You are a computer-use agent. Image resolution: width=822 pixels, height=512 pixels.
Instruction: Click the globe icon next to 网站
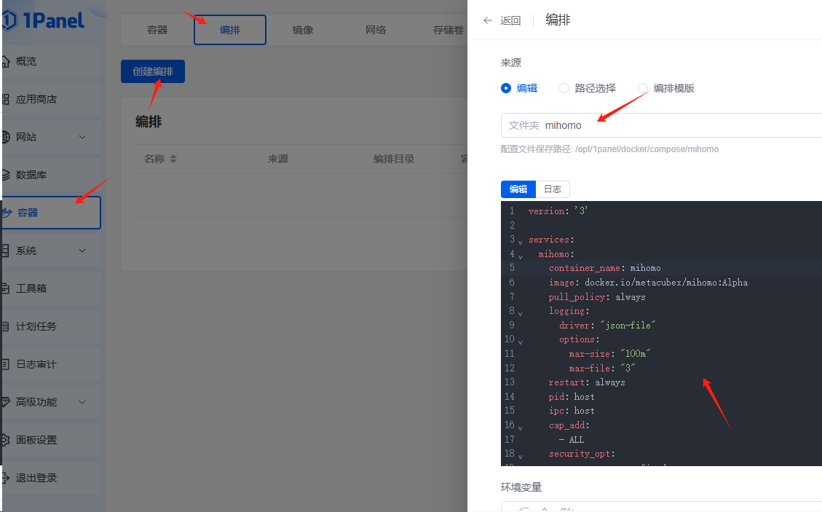coord(6,137)
